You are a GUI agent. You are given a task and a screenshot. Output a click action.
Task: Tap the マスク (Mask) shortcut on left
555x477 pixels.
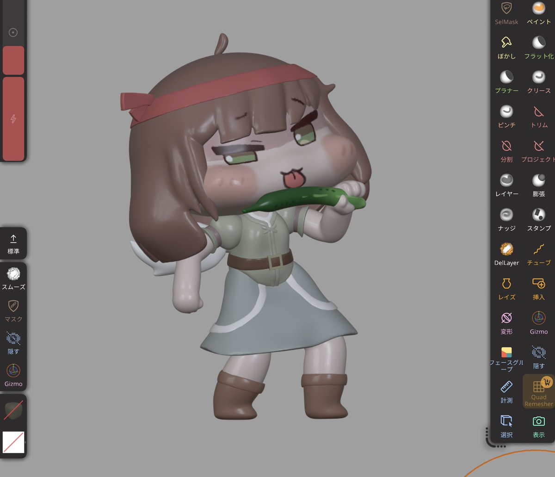(13, 310)
